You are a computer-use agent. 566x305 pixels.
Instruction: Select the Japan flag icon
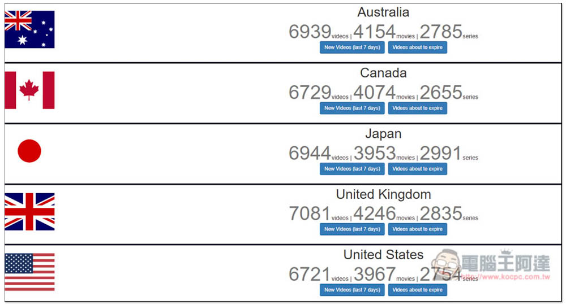[29, 151]
